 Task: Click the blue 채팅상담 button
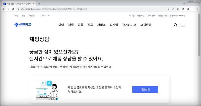pos(145,89)
